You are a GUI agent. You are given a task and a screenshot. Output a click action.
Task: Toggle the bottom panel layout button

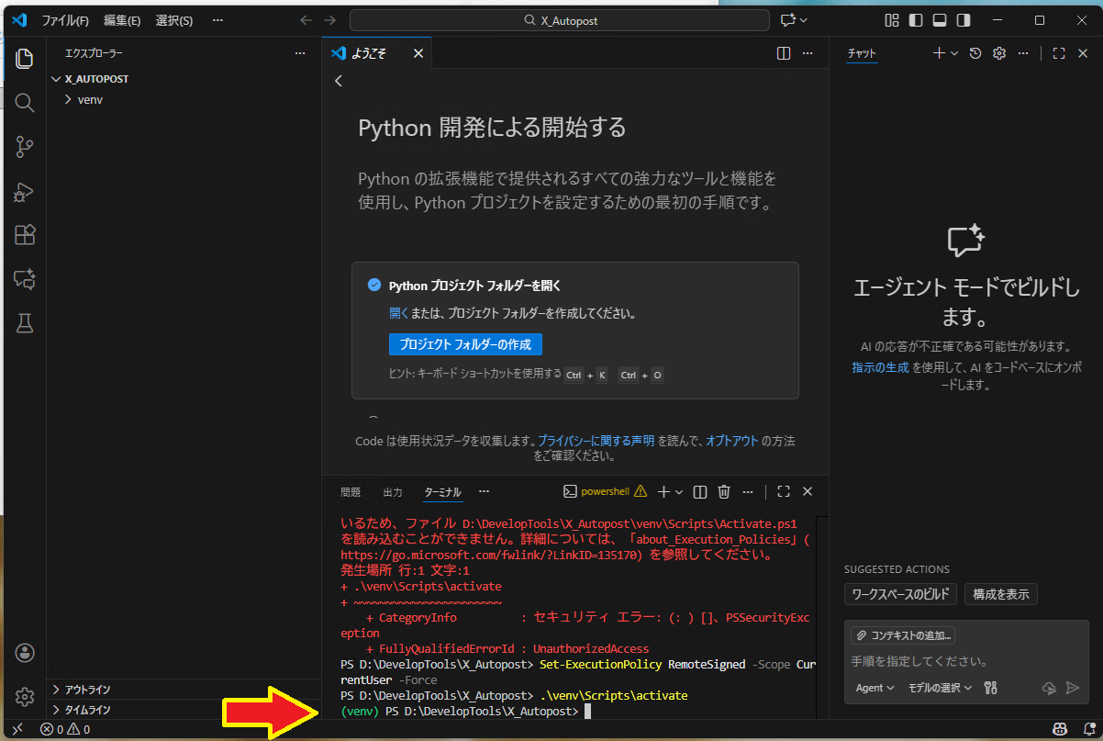click(x=940, y=20)
